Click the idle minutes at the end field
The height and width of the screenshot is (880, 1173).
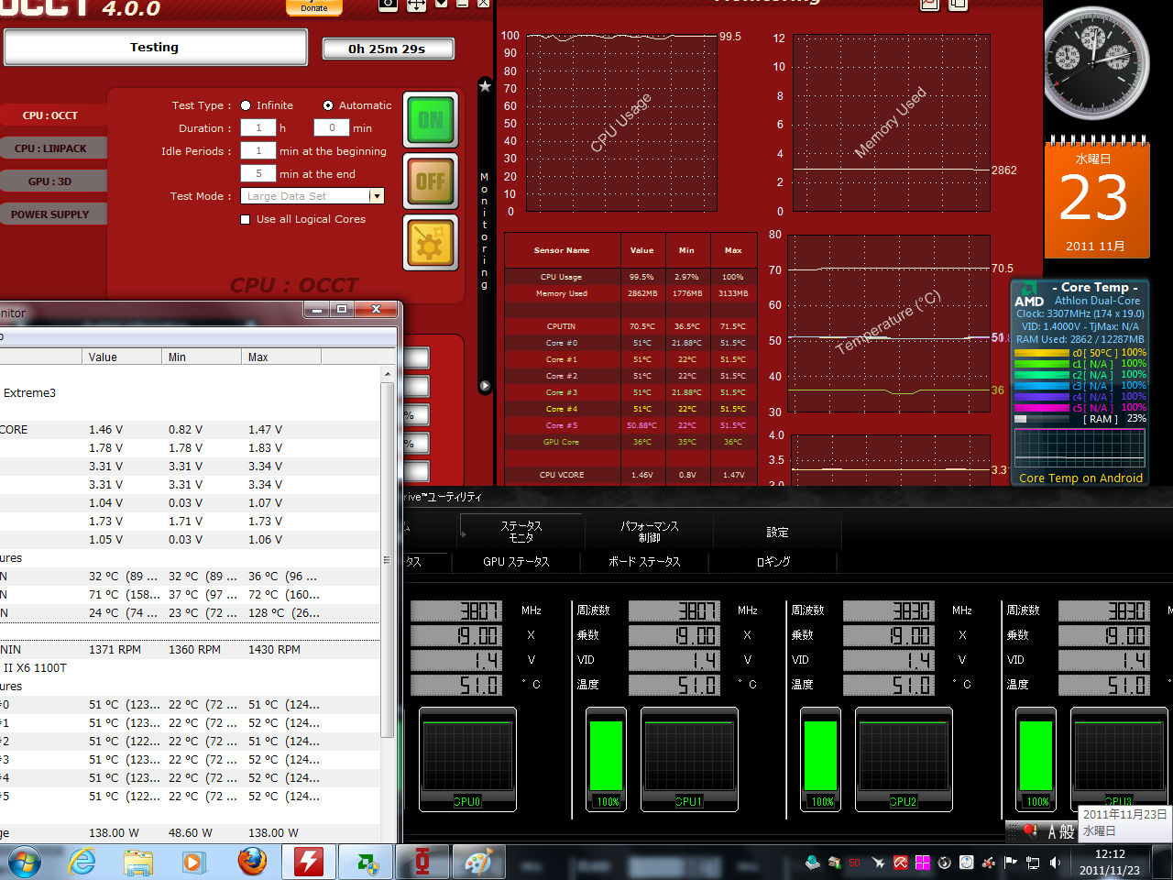258,173
